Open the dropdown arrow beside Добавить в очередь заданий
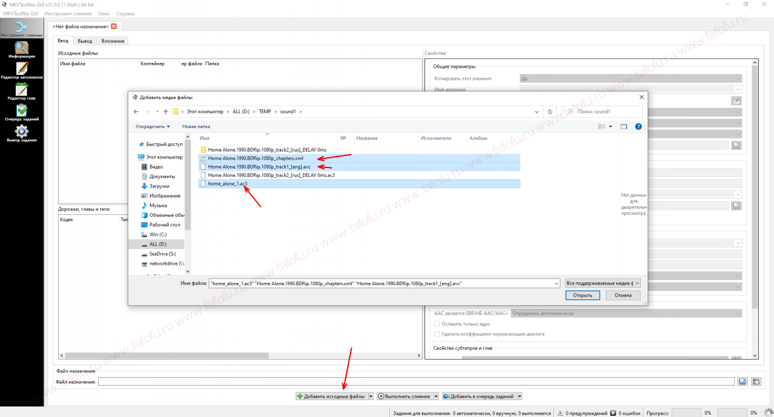This screenshot has width=774, height=417. [x=519, y=396]
